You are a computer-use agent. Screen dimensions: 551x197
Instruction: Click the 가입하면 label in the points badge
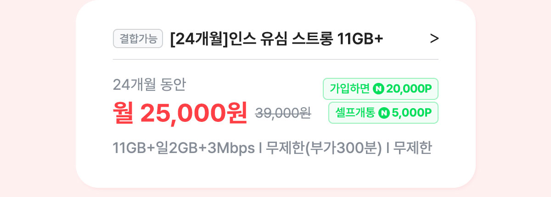(349, 89)
